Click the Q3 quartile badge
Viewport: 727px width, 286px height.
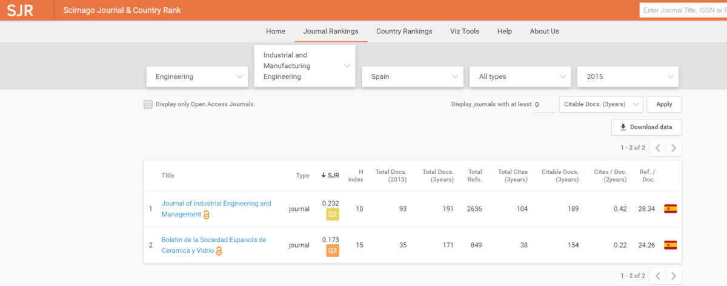pos(332,250)
